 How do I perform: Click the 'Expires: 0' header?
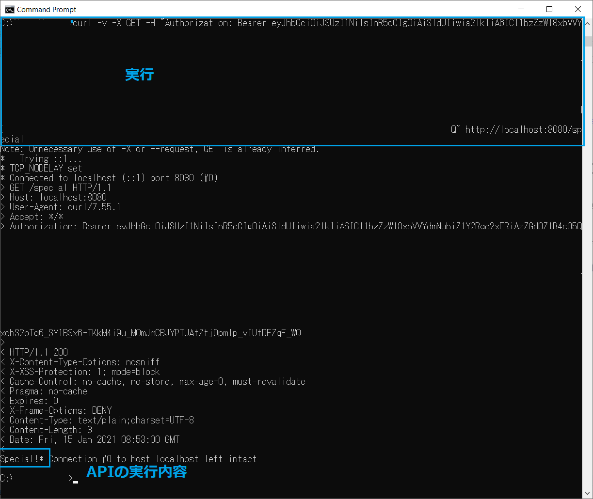pos(29,401)
